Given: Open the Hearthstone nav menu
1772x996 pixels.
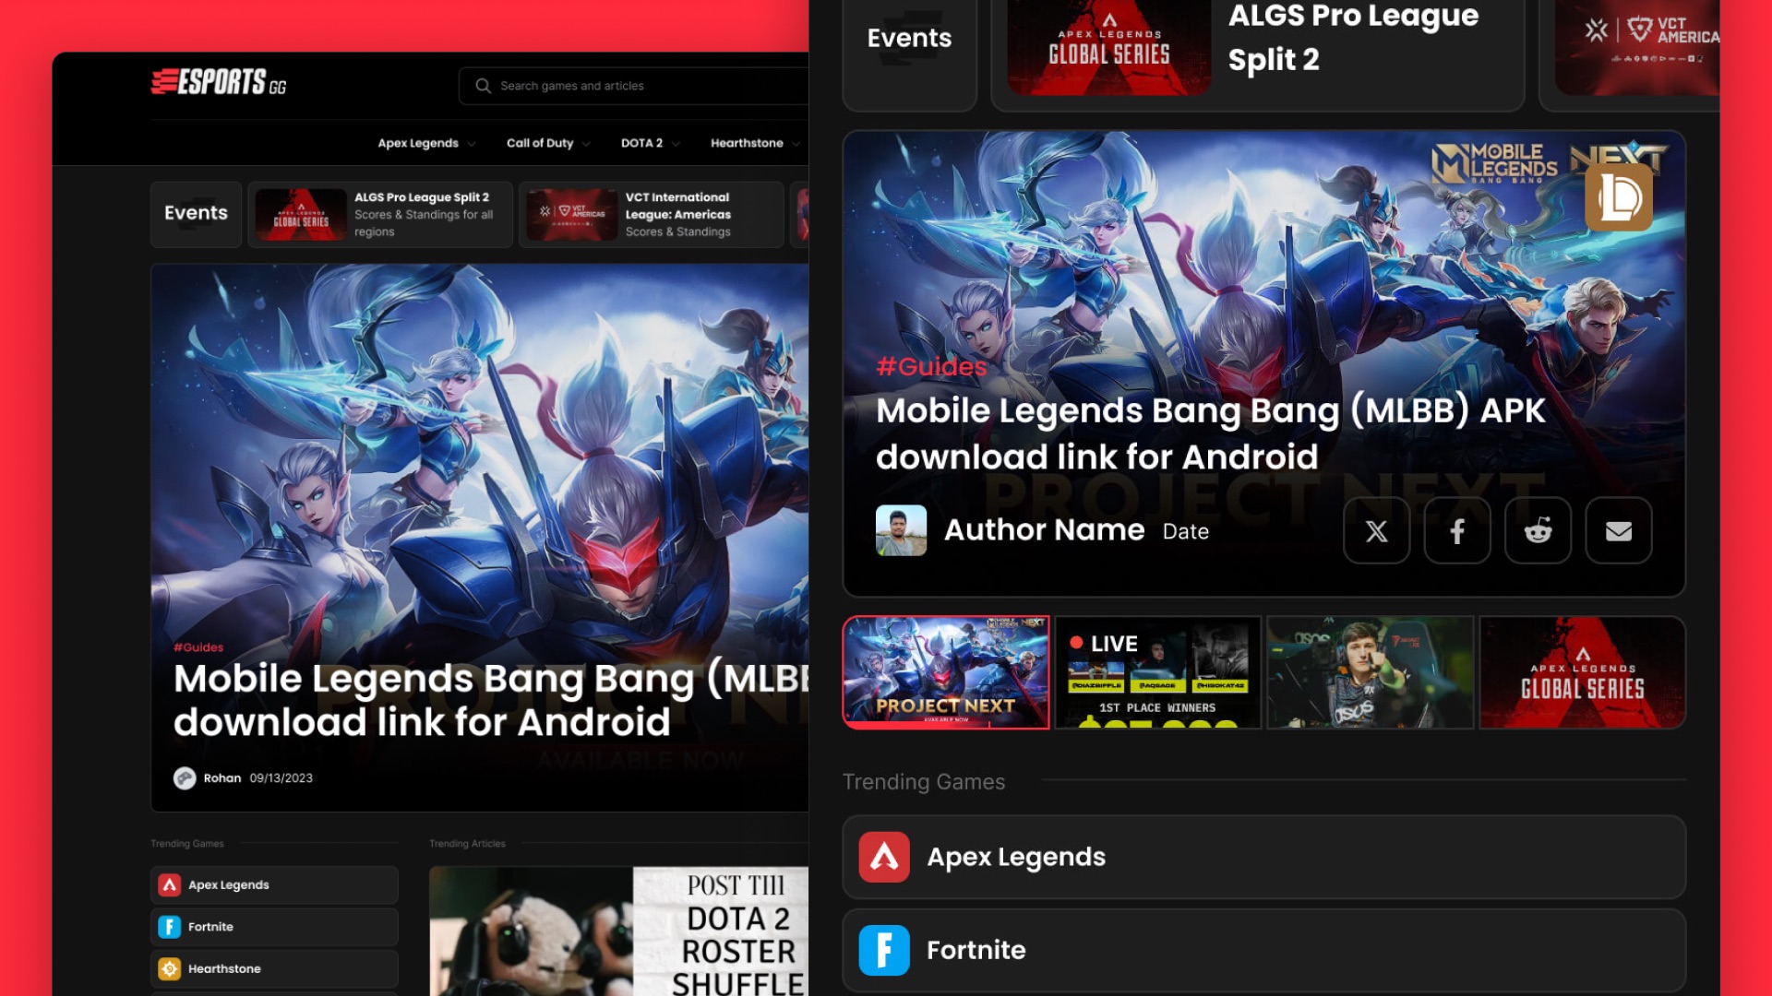Looking at the screenshot, I should [x=747, y=143].
